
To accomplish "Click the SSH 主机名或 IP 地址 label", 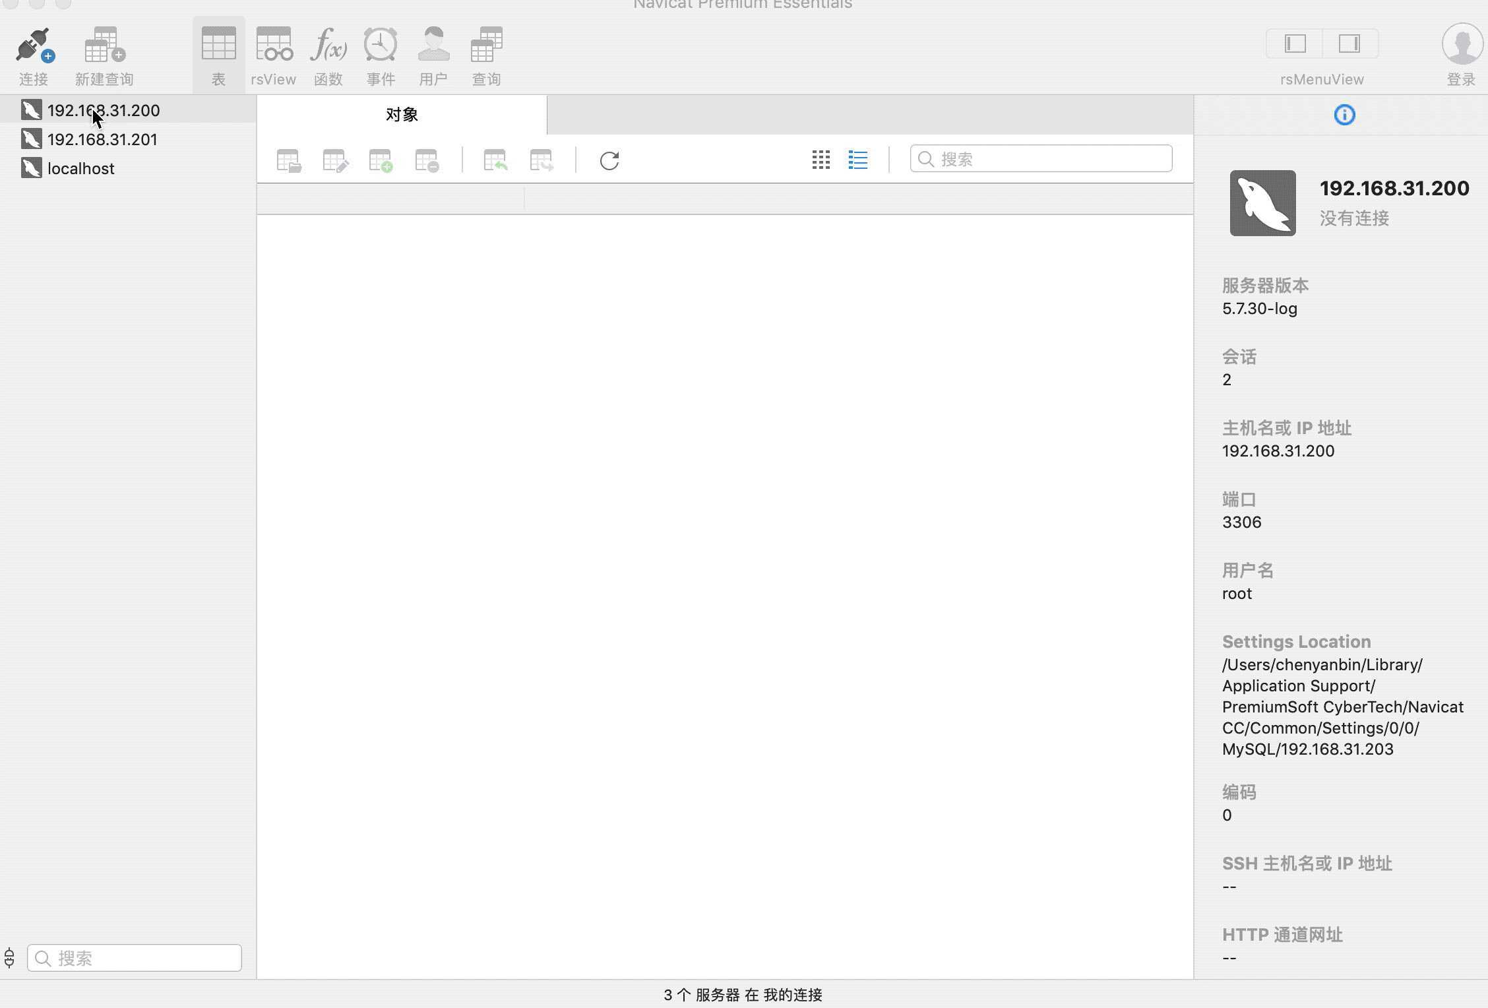I will coord(1307,864).
